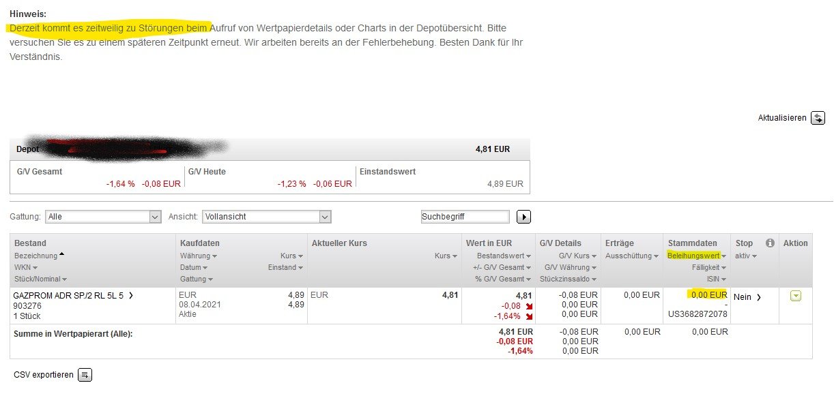Open the Gazprom action menu icon
834x396 pixels.
795,296
